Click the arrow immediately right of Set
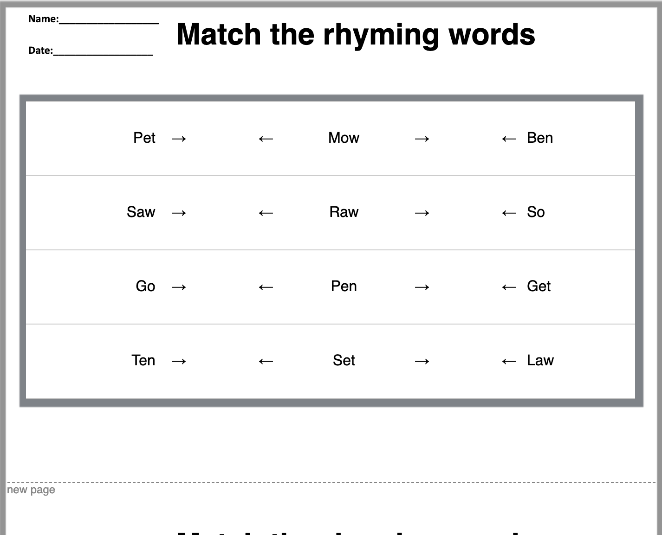This screenshot has width=662, height=535. tap(422, 361)
